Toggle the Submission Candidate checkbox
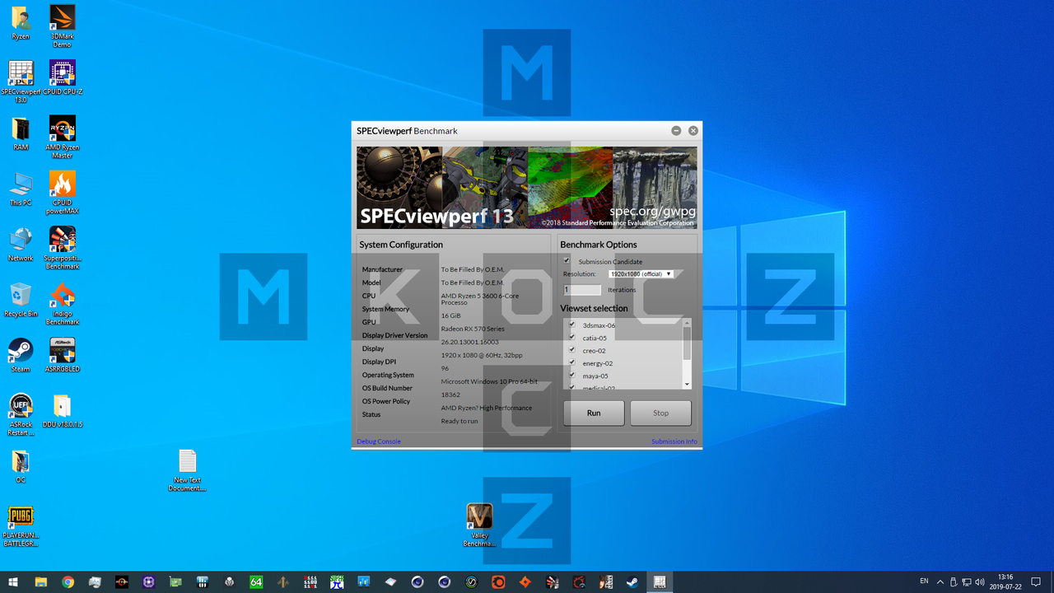 [x=567, y=261]
